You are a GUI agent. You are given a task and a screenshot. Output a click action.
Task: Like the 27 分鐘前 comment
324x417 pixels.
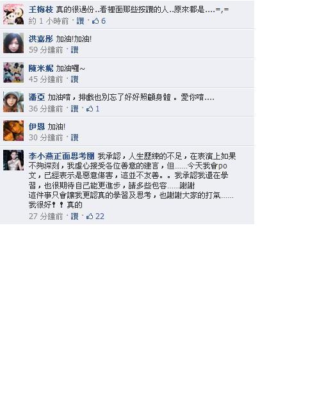point(74,217)
